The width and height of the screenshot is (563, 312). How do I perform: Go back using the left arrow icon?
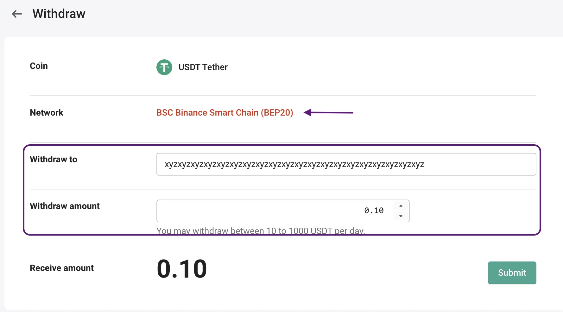click(x=17, y=14)
